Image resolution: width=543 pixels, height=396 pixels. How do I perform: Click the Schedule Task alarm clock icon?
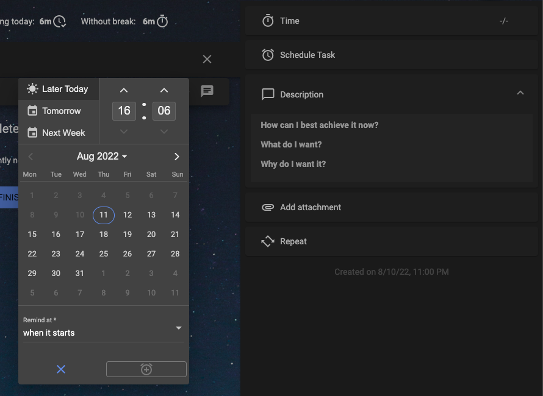tap(268, 54)
